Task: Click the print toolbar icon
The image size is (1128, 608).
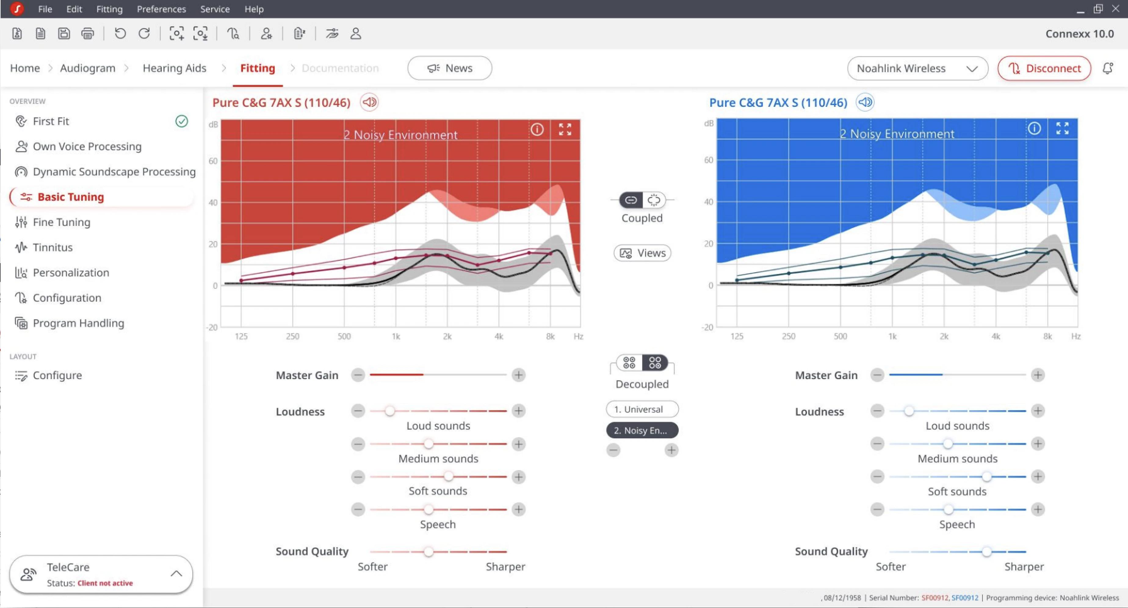Action: click(x=88, y=33)
